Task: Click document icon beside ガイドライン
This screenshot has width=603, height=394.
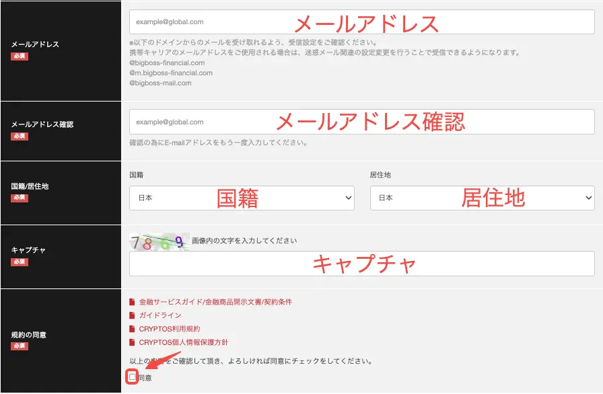Action: (132, 315)
